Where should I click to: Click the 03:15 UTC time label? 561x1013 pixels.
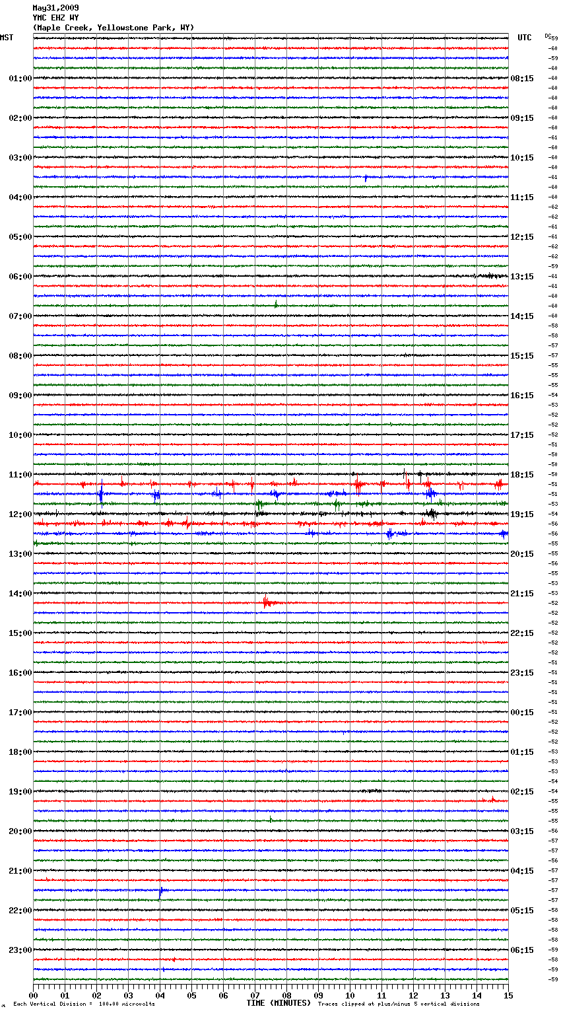522,831
